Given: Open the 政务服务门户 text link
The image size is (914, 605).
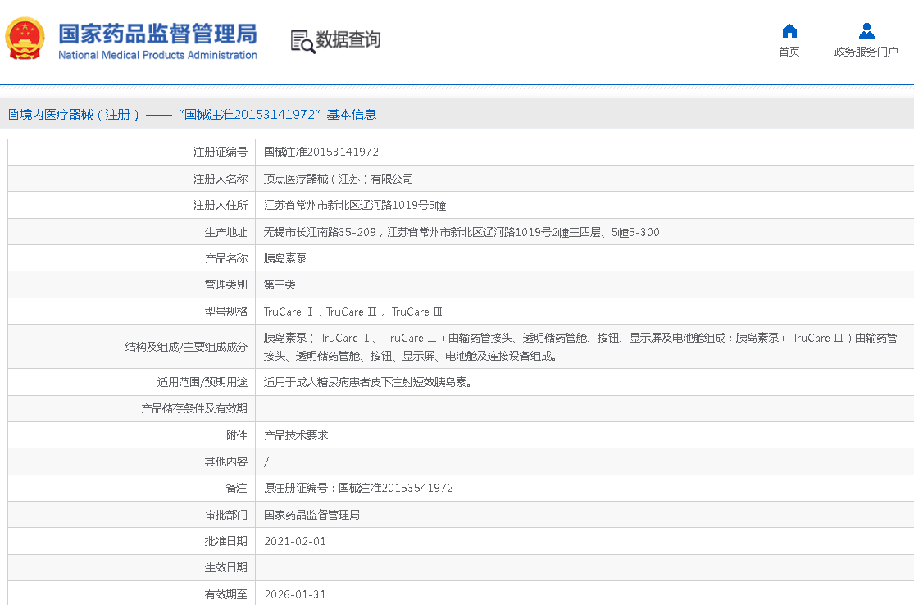Looking at the screenshot, I should 866,52.
